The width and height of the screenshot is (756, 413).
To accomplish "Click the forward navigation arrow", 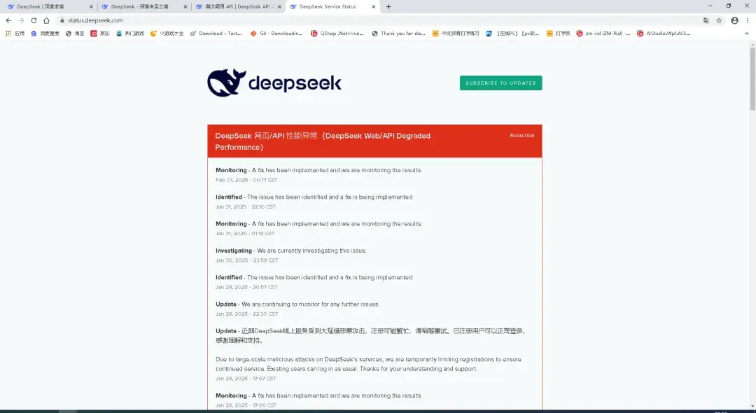I will click(x=21, y=20).
